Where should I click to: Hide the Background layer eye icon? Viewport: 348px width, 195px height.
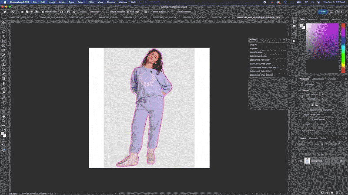pos(301,161)
